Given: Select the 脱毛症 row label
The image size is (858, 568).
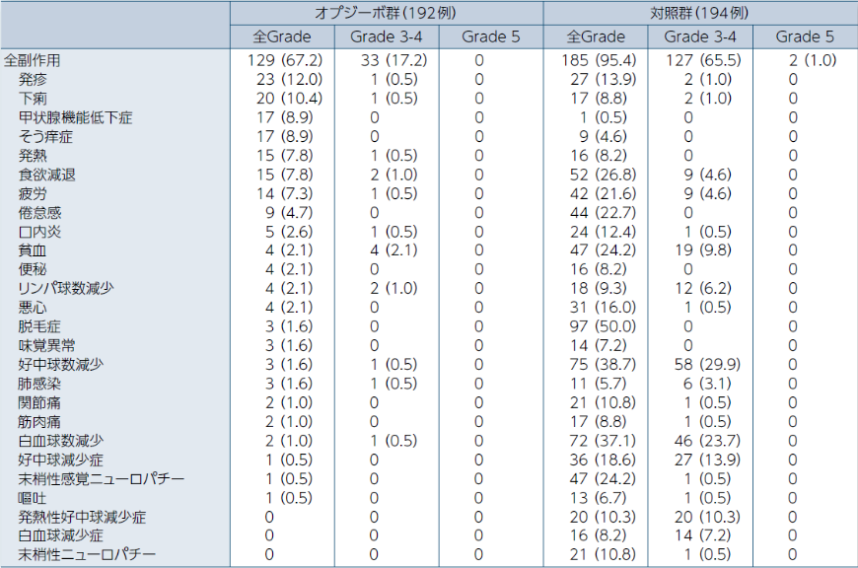Looking at the screenshot, I should pos(39,326).
